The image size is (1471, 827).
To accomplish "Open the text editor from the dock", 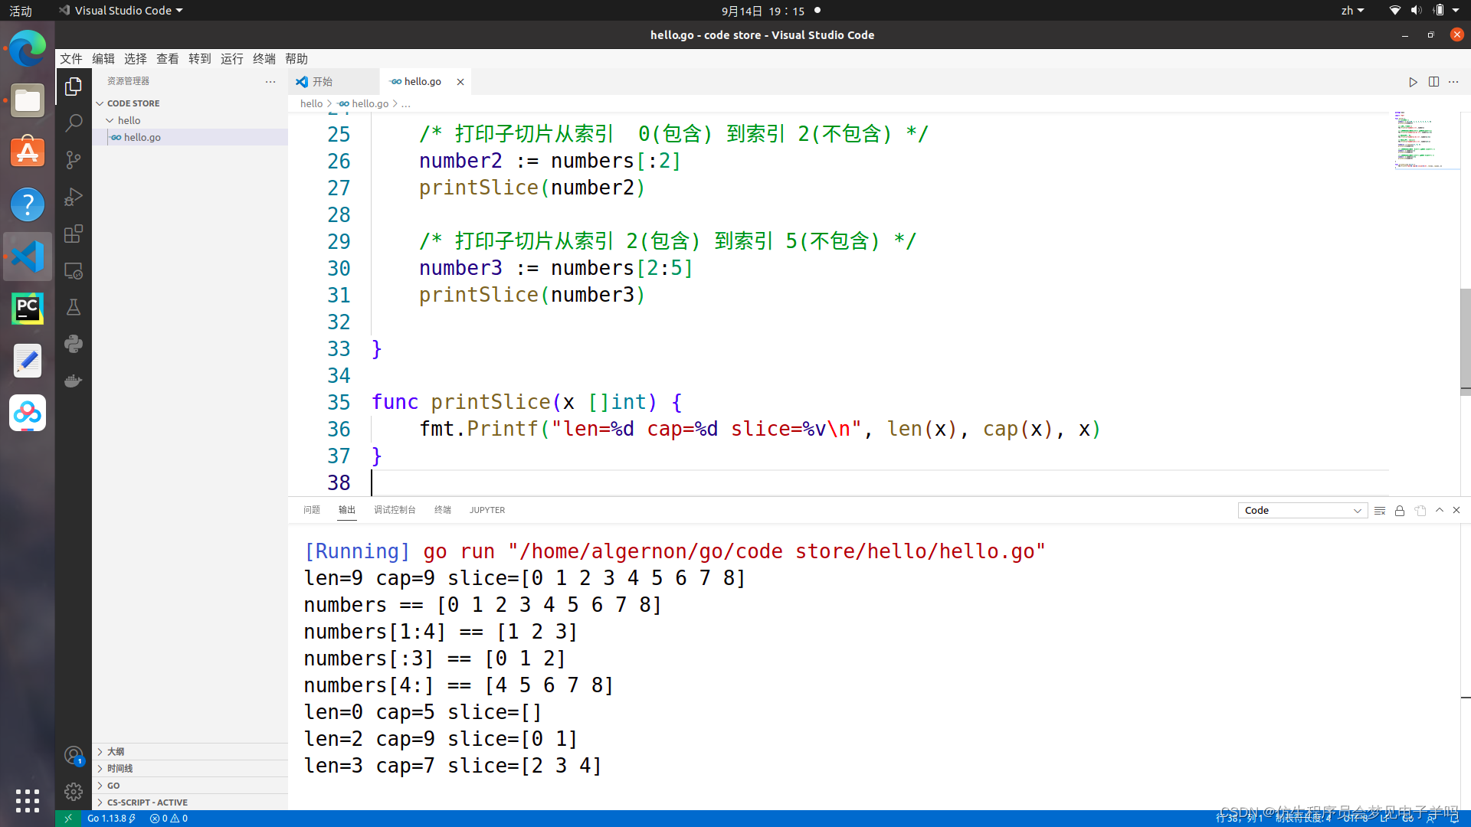I will tap(28, 361).
